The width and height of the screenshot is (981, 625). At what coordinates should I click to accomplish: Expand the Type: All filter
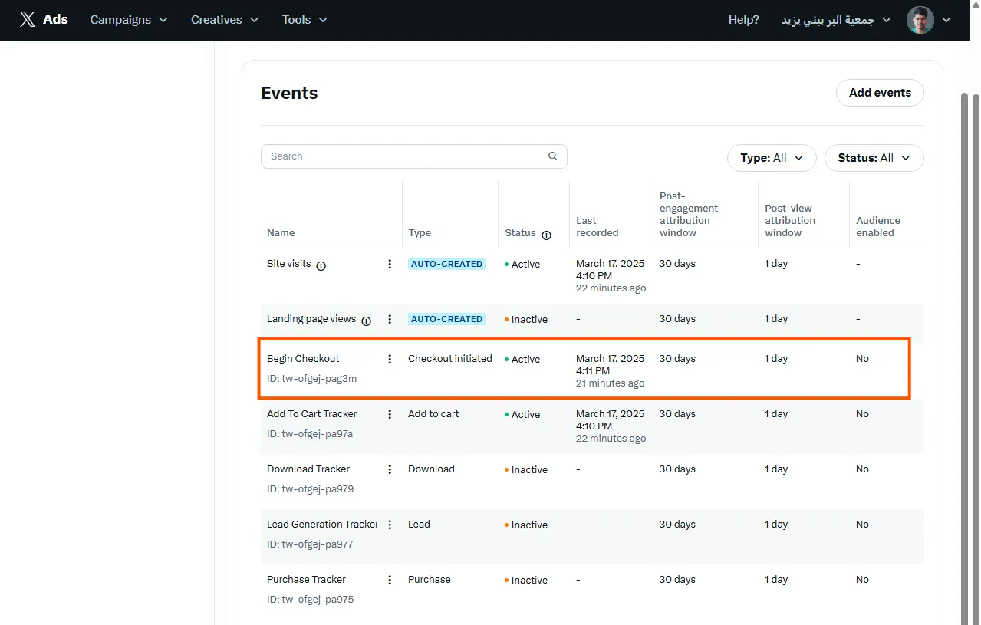coord(772,158)
